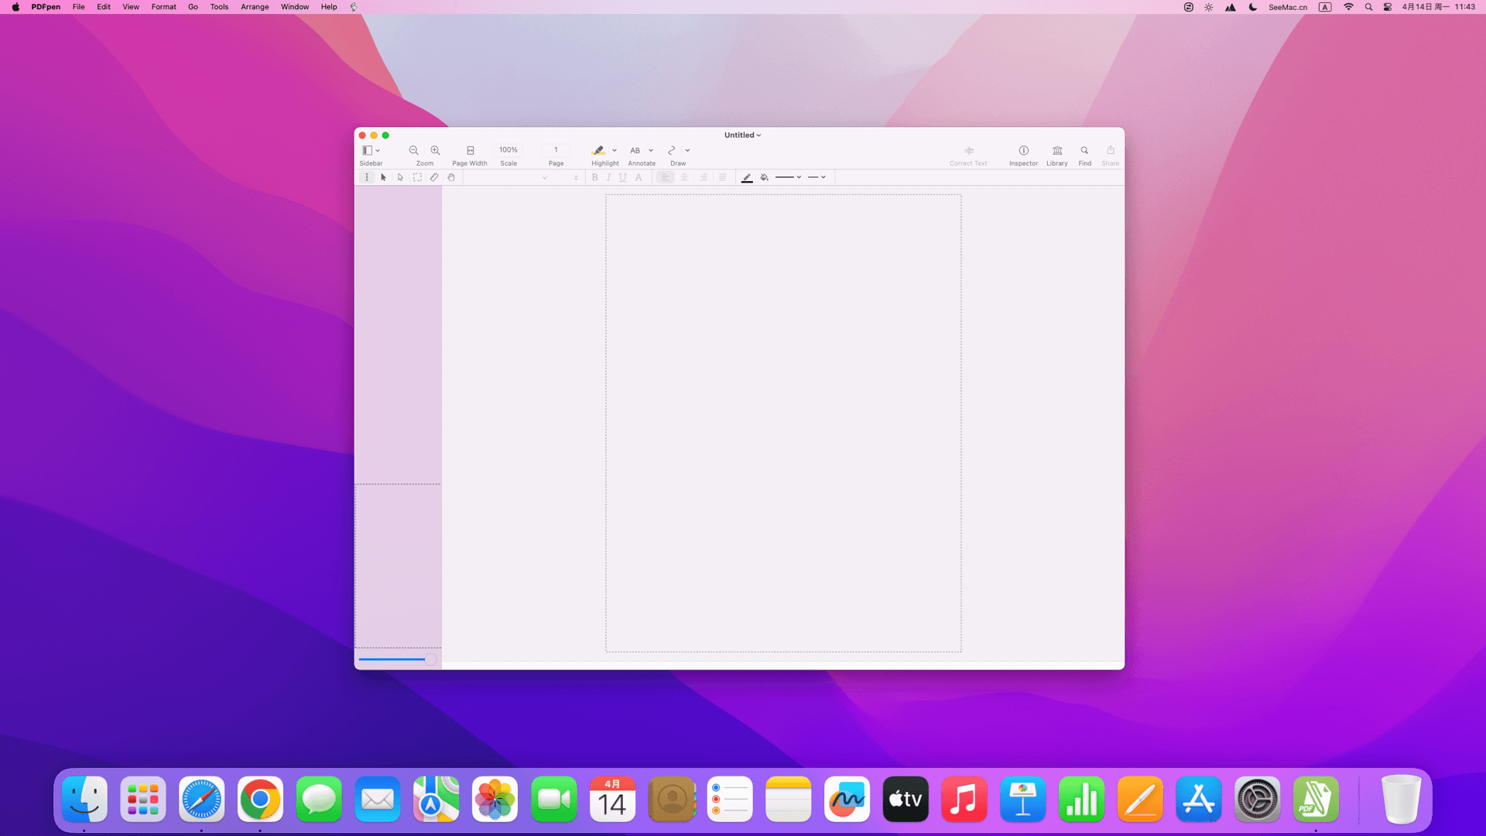This screenshot has width=1486, height=836.
Task: Select the Text selection tool
Action: [x=367, y=177]
